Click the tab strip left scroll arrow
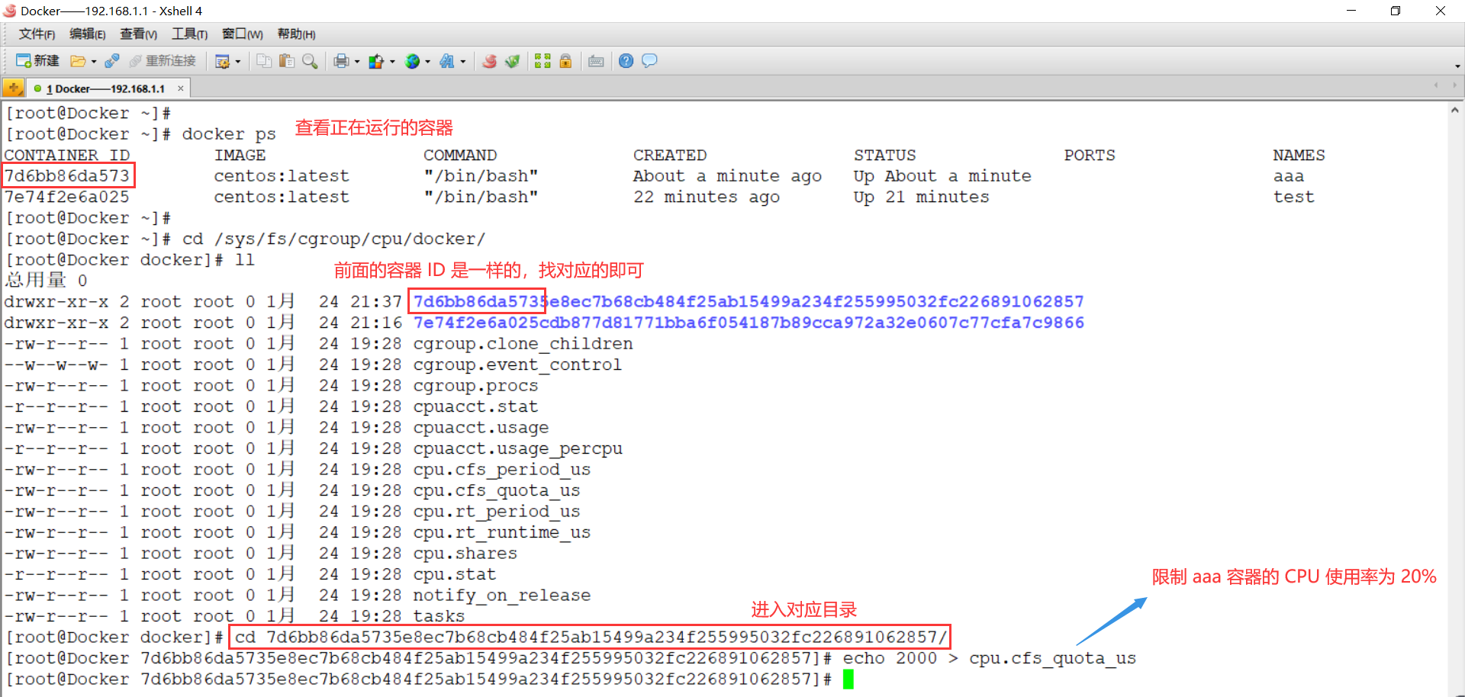 (1436, 85)
